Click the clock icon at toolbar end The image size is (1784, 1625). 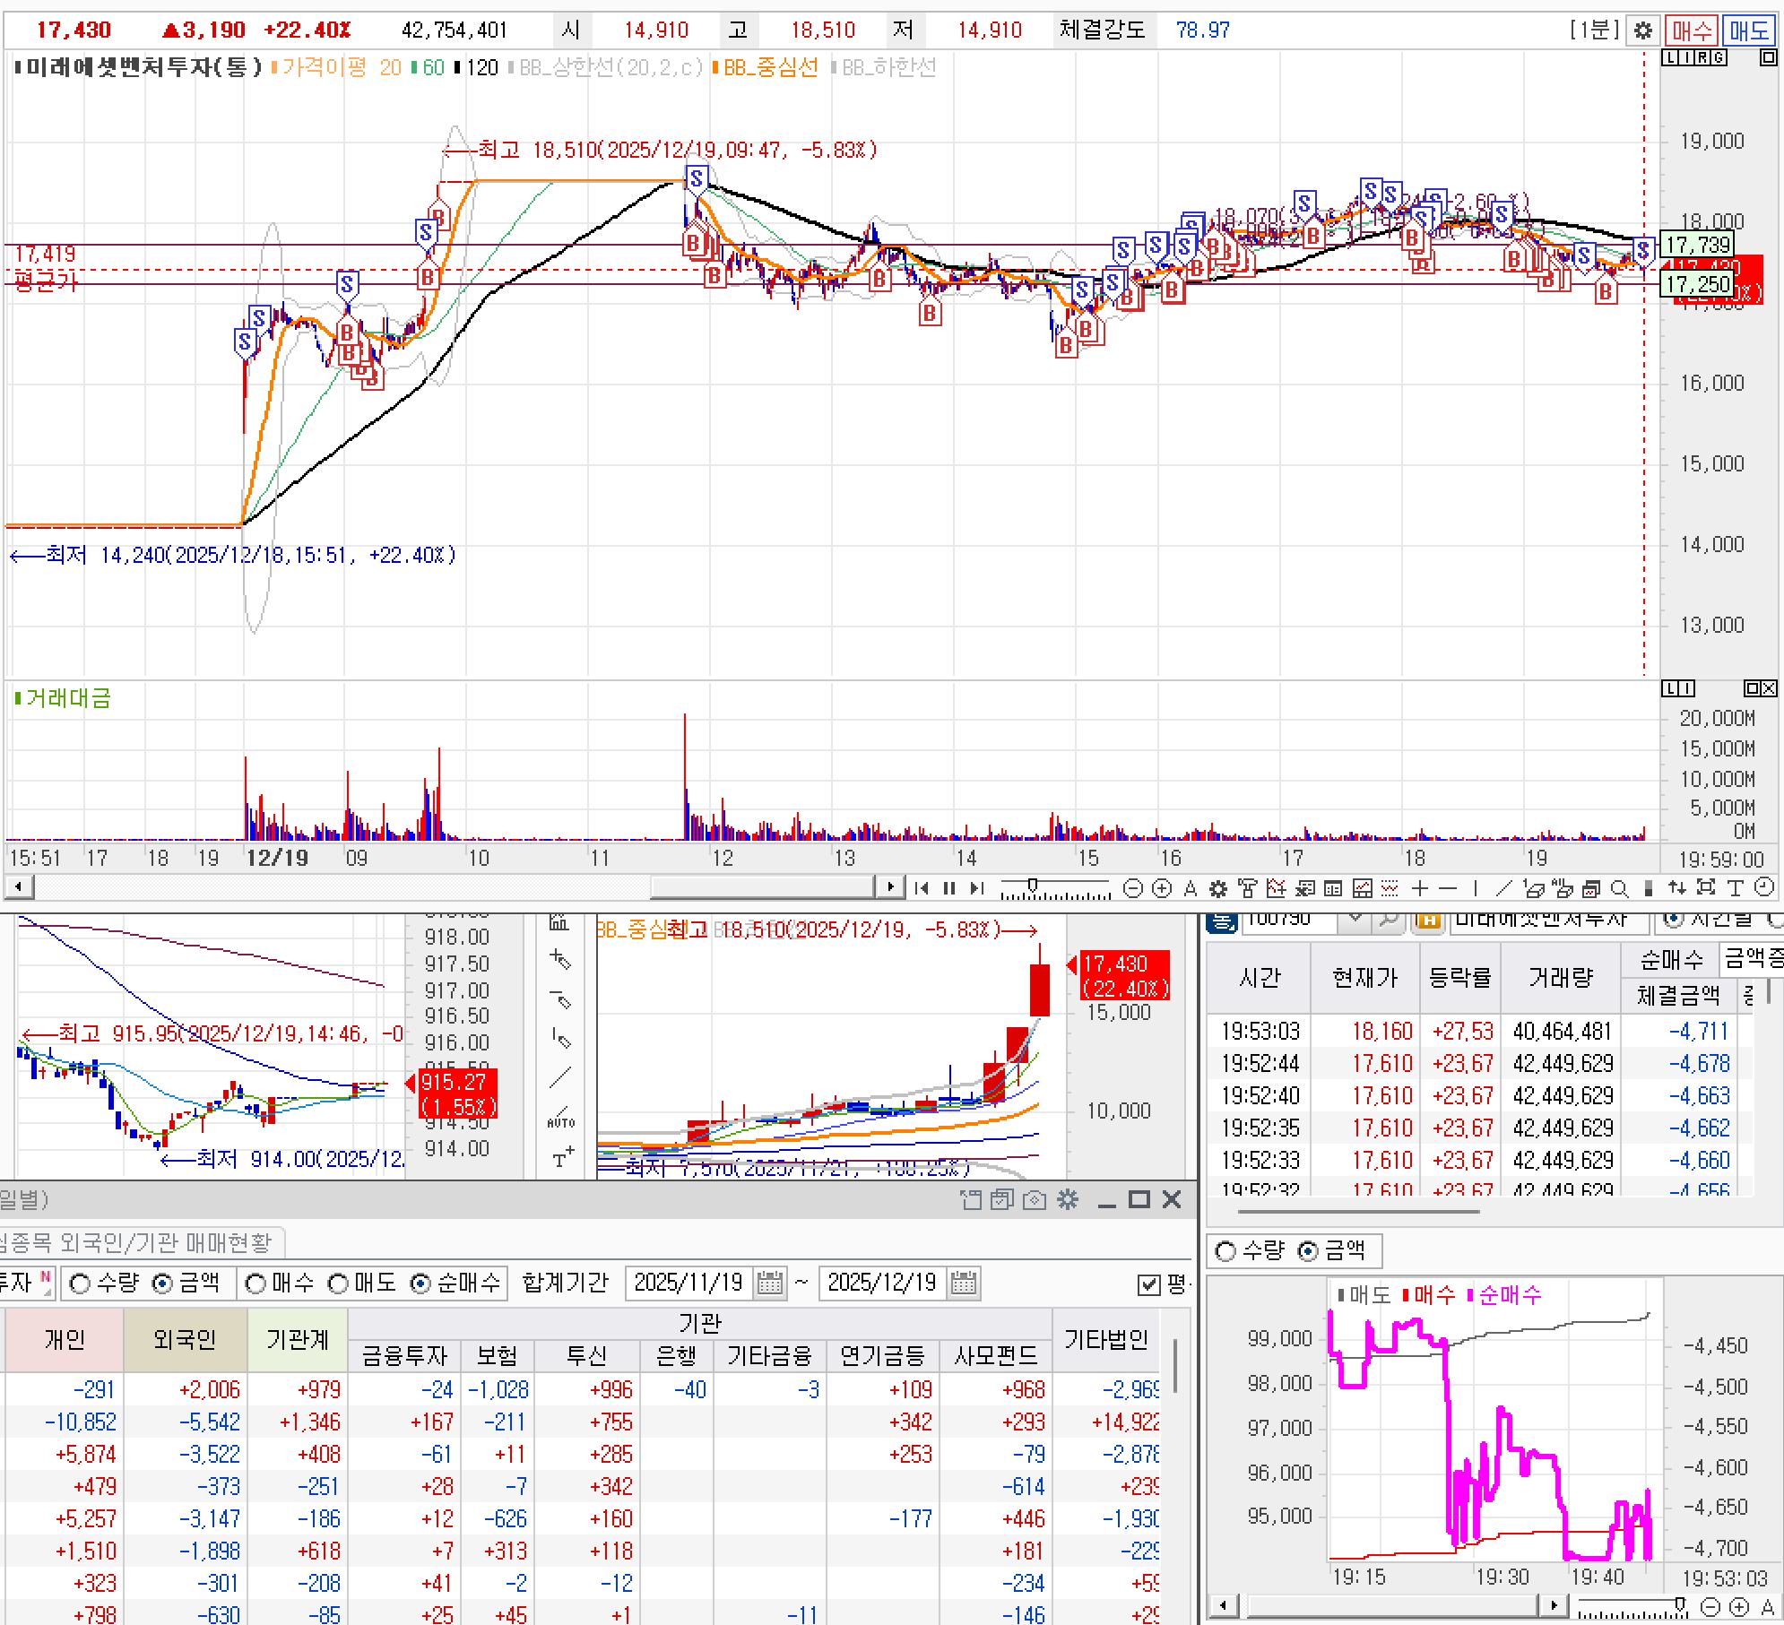(1763, 887)
